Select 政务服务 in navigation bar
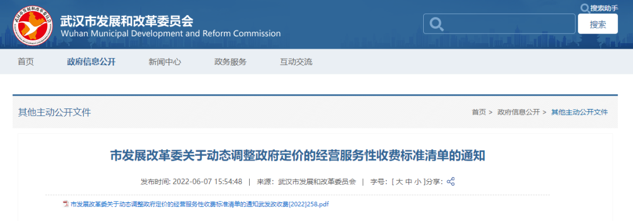This screenshot has height=221, width=633. tap(230, 62)
